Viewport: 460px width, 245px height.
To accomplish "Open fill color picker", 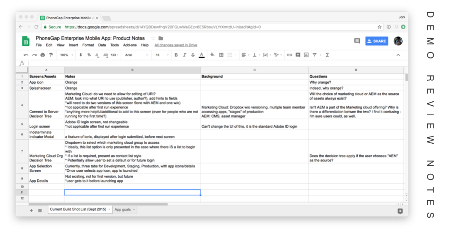I will [212, 55].
